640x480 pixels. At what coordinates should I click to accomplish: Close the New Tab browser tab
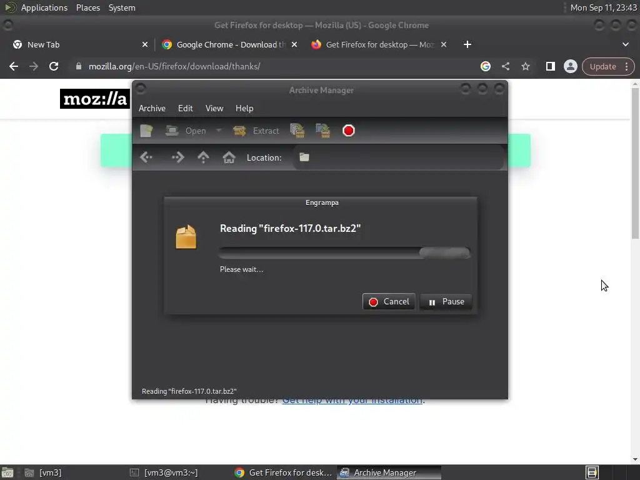pos(145,44)
